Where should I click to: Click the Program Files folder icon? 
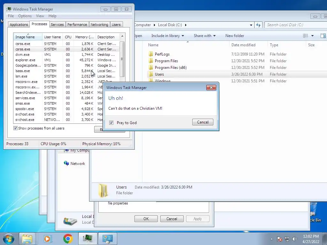pos(151,61)
